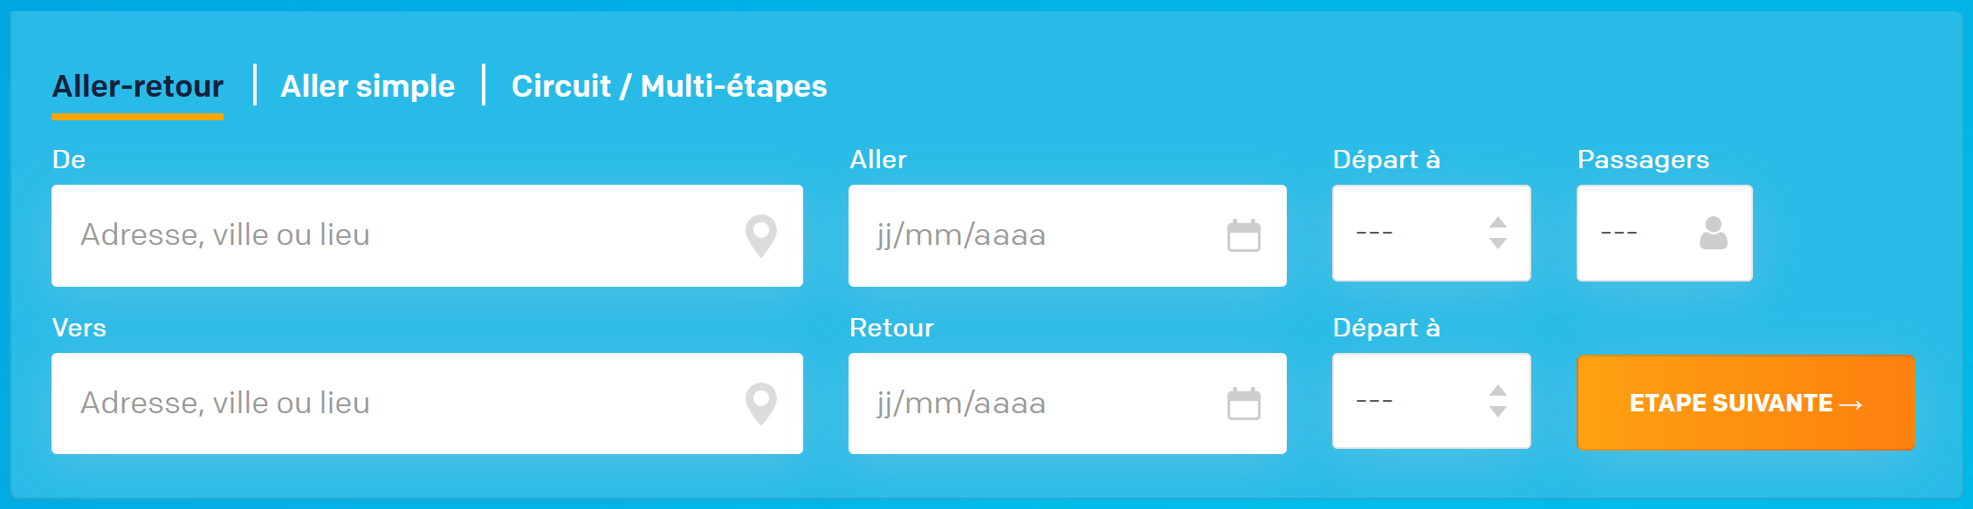Open the return Départ à time dropdown
1973x509 pixels.
1431,401
